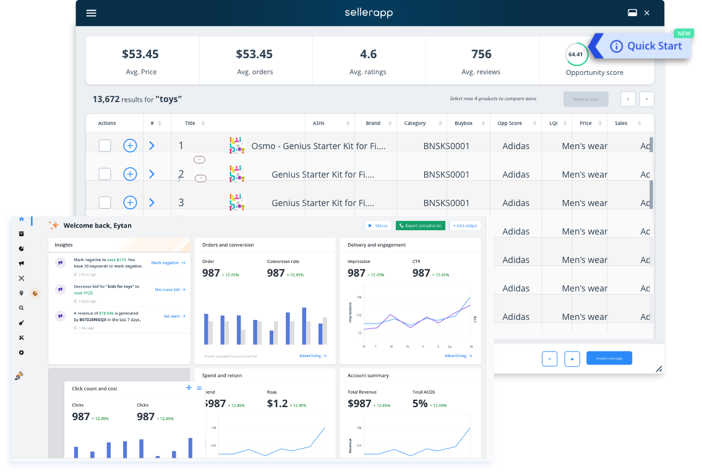This screenshot has width=702, height=474.
Task: Add product row 1 with plus icon
Action: click(x=130, y=146)
